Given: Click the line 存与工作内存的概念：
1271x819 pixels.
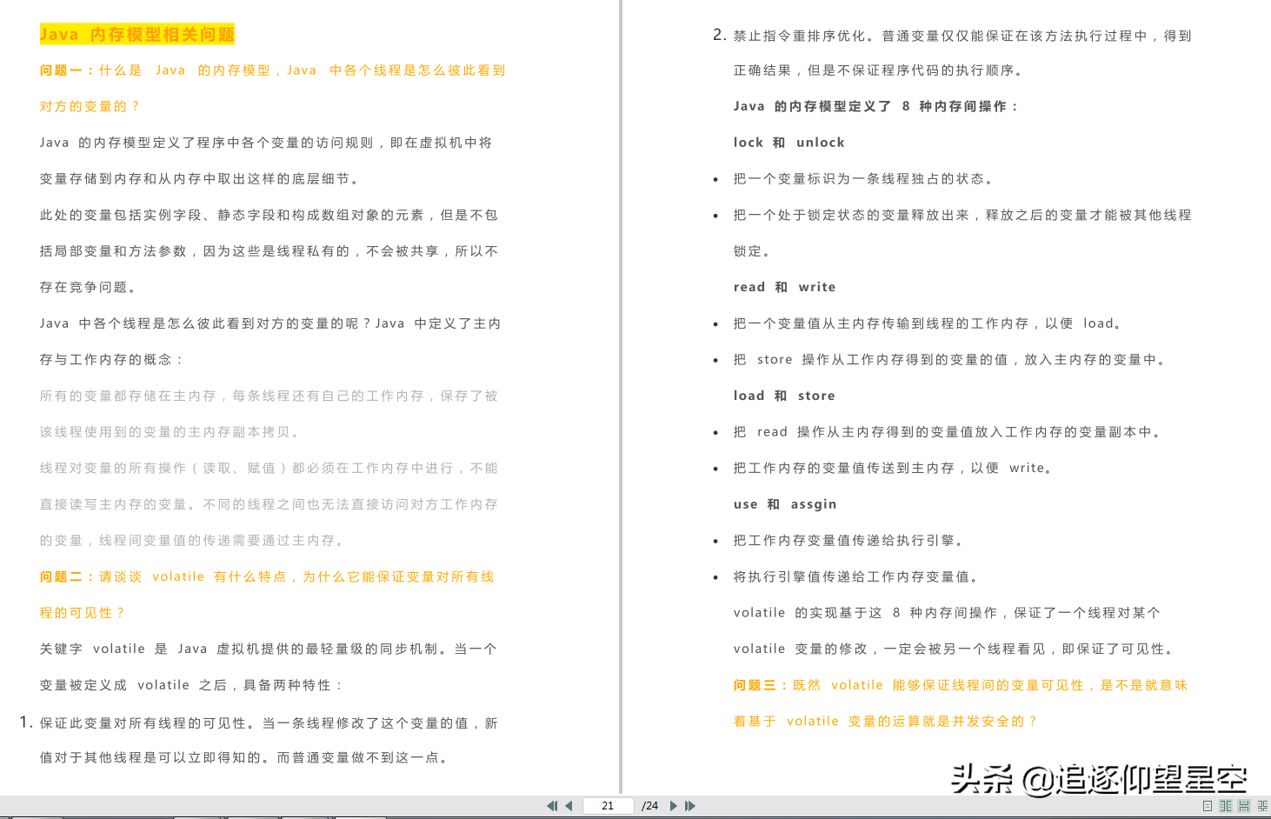Looking at the screenshot, I should pyautogui.click(x=111, y=359).
